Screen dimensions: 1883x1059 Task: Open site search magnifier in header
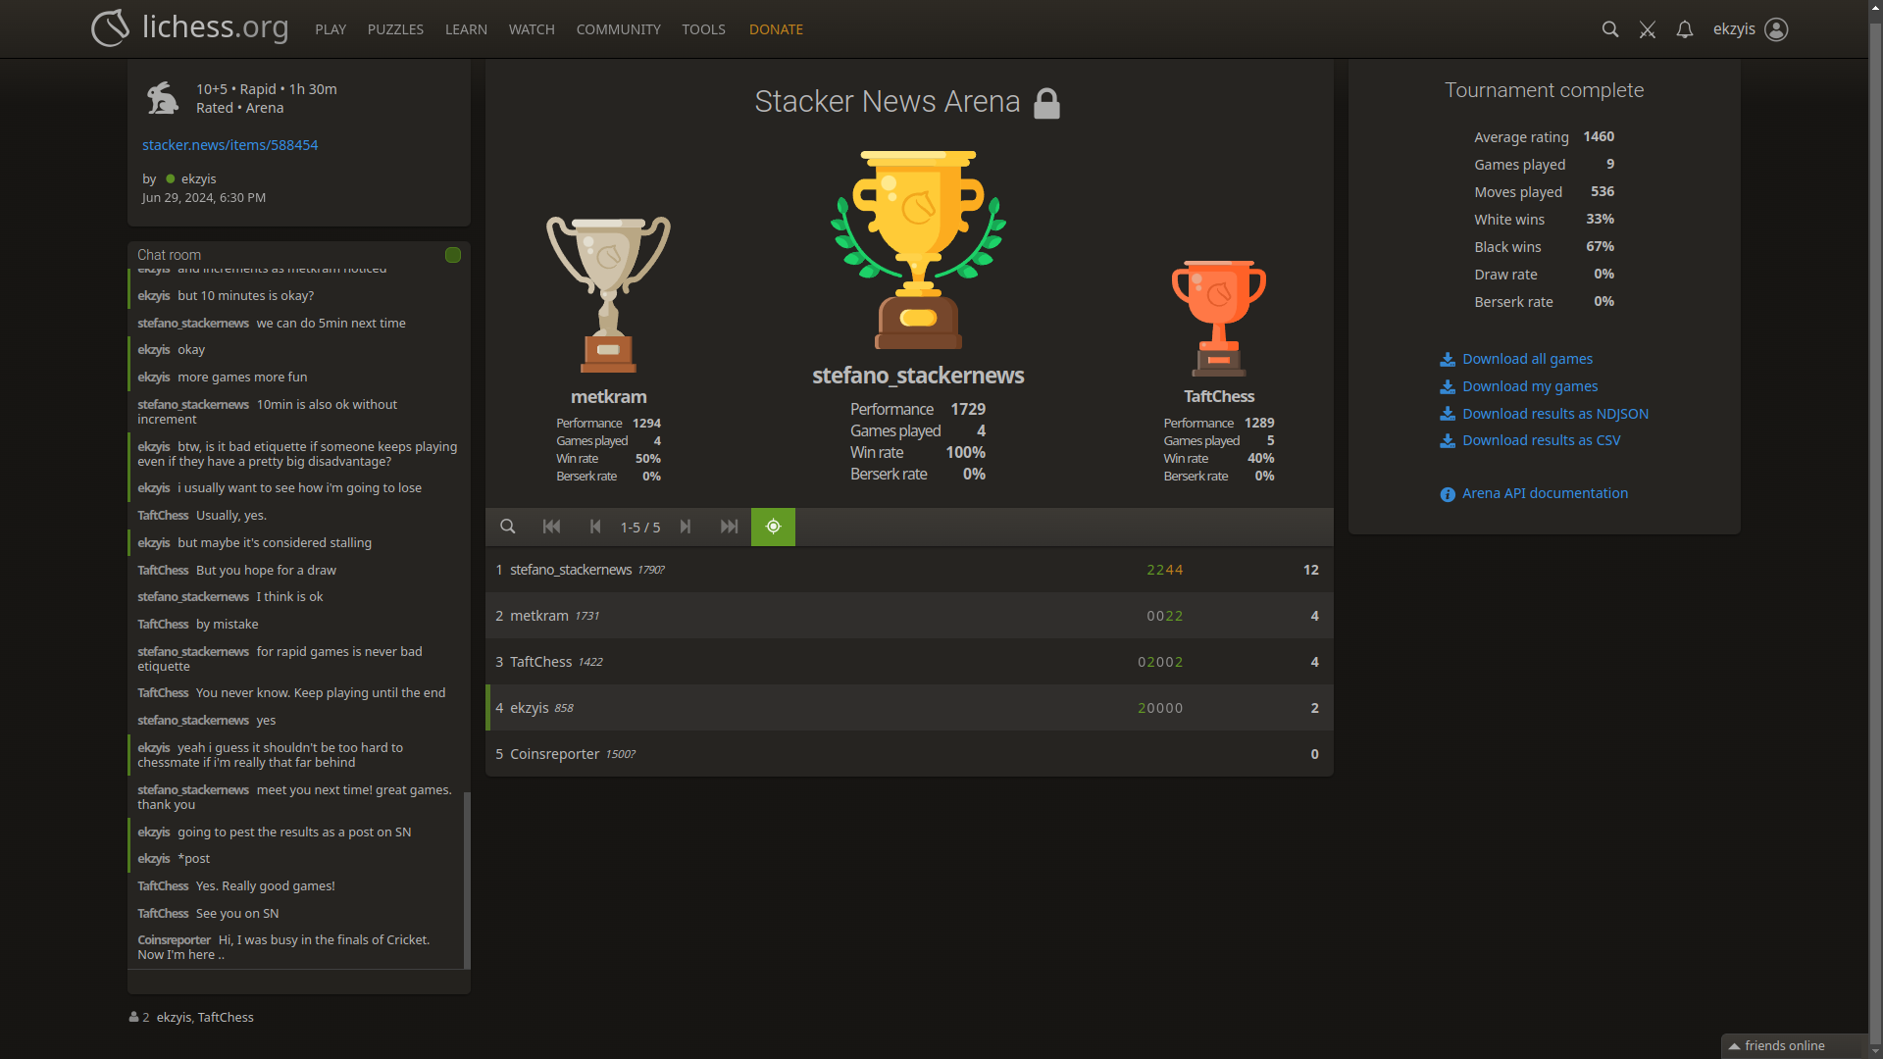(x=1609, y=29)
